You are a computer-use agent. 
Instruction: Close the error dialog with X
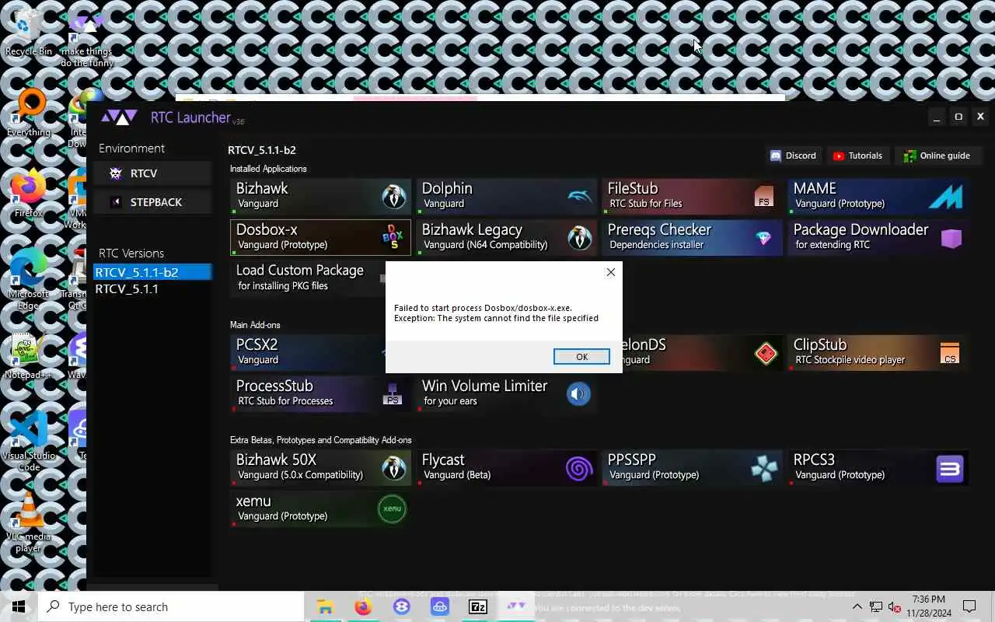[x=610, y=271]
